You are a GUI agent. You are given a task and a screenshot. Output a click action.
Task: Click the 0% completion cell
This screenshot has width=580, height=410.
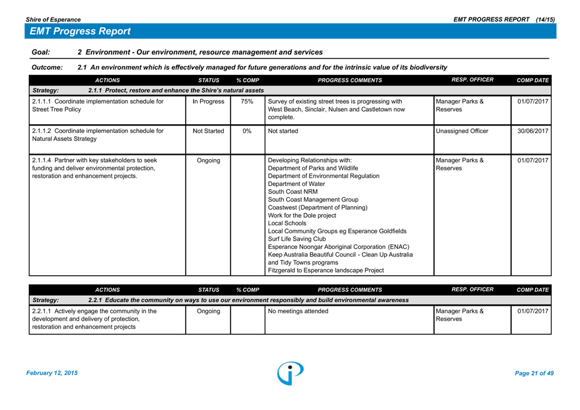pos(247,132)
